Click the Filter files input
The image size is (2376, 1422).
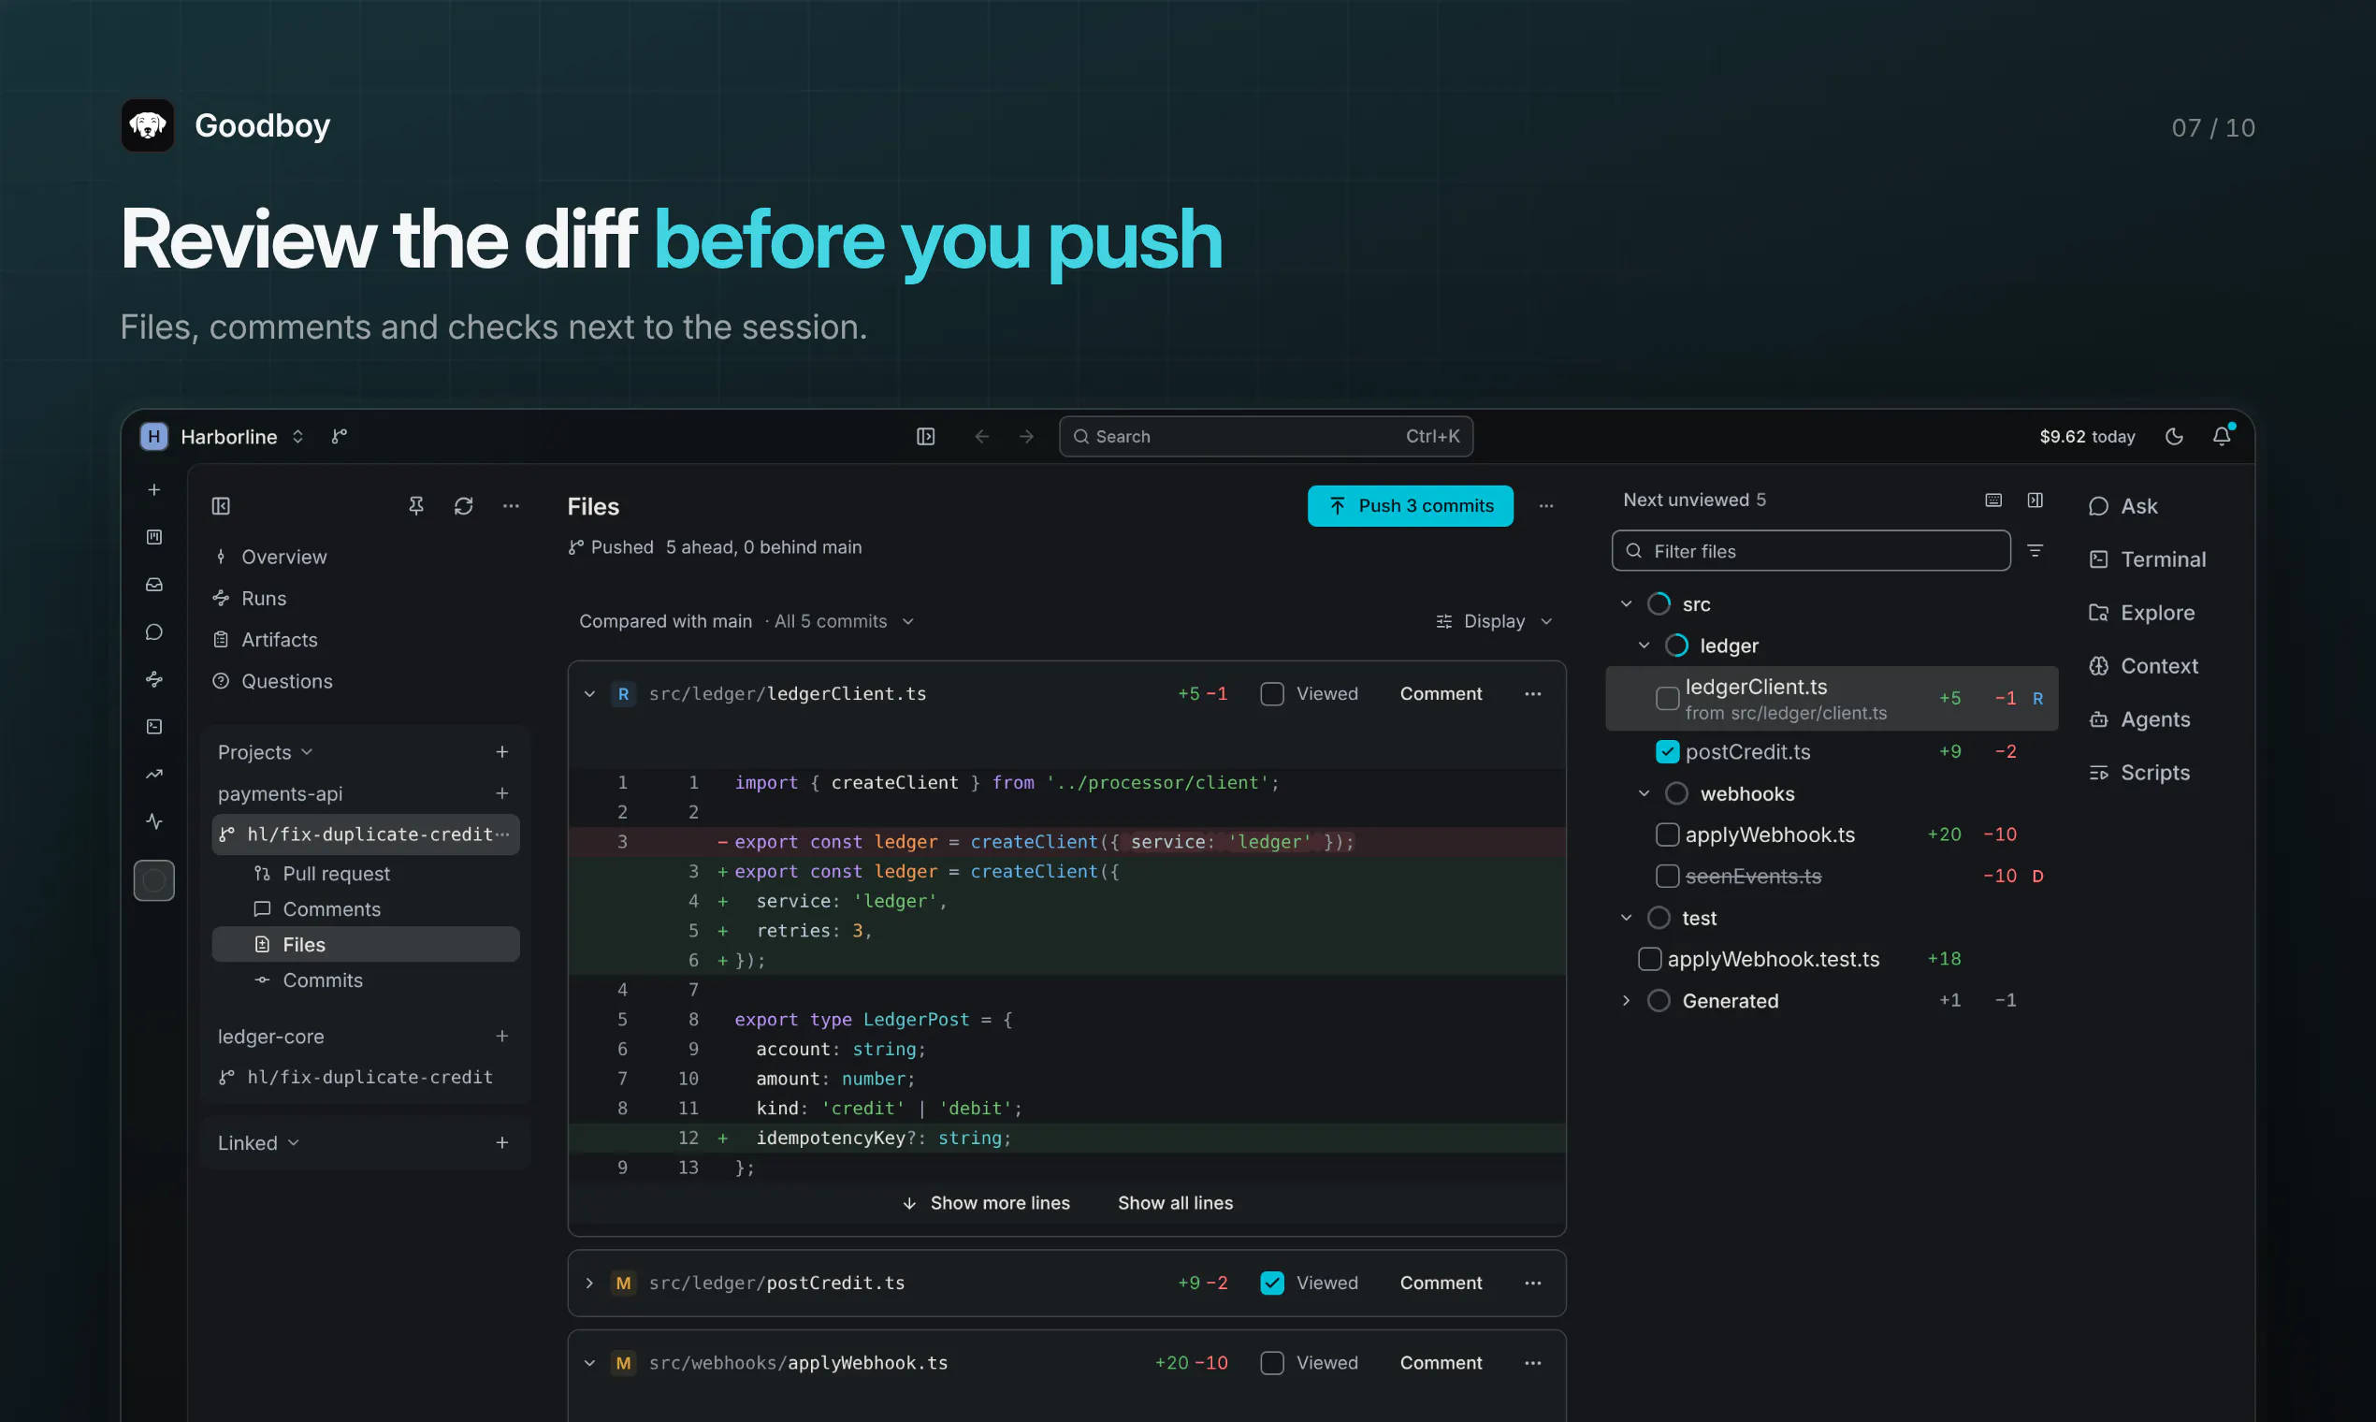1810,550
